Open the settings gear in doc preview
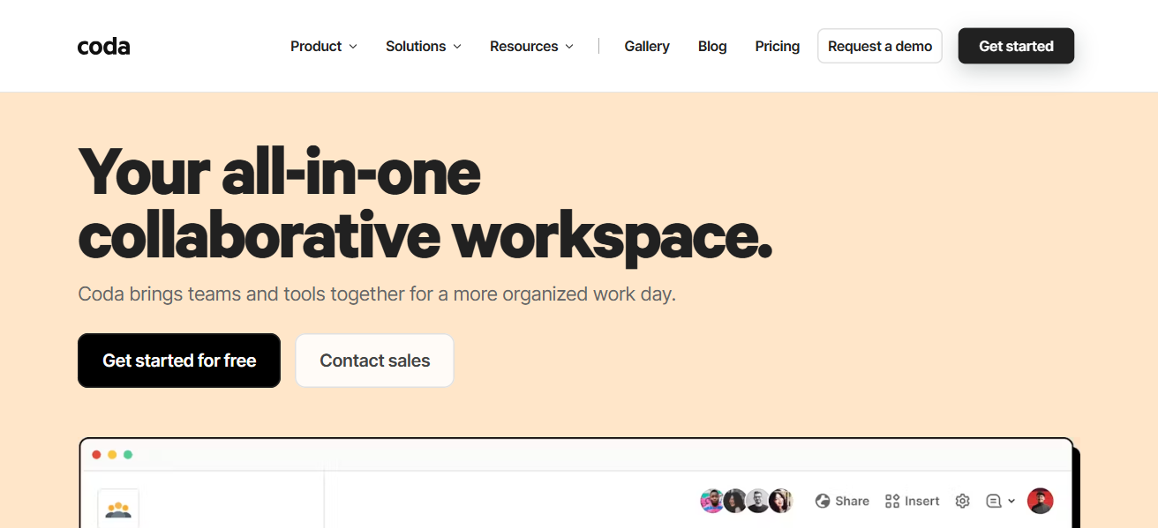 coord(963,501)
